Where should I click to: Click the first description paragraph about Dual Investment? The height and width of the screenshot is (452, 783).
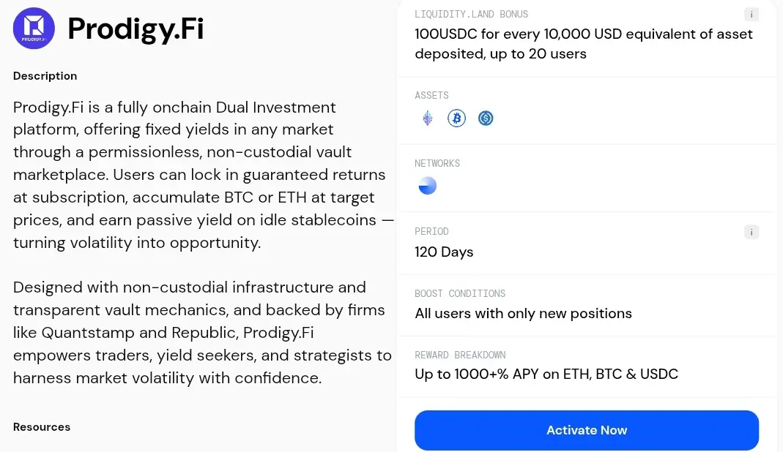[x=204, y=175]
